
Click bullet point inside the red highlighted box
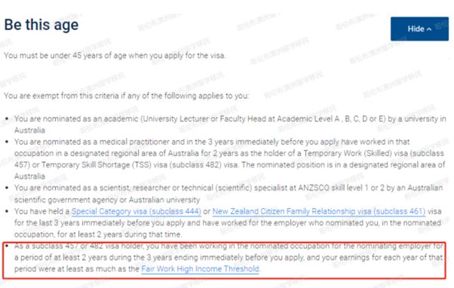7,246
